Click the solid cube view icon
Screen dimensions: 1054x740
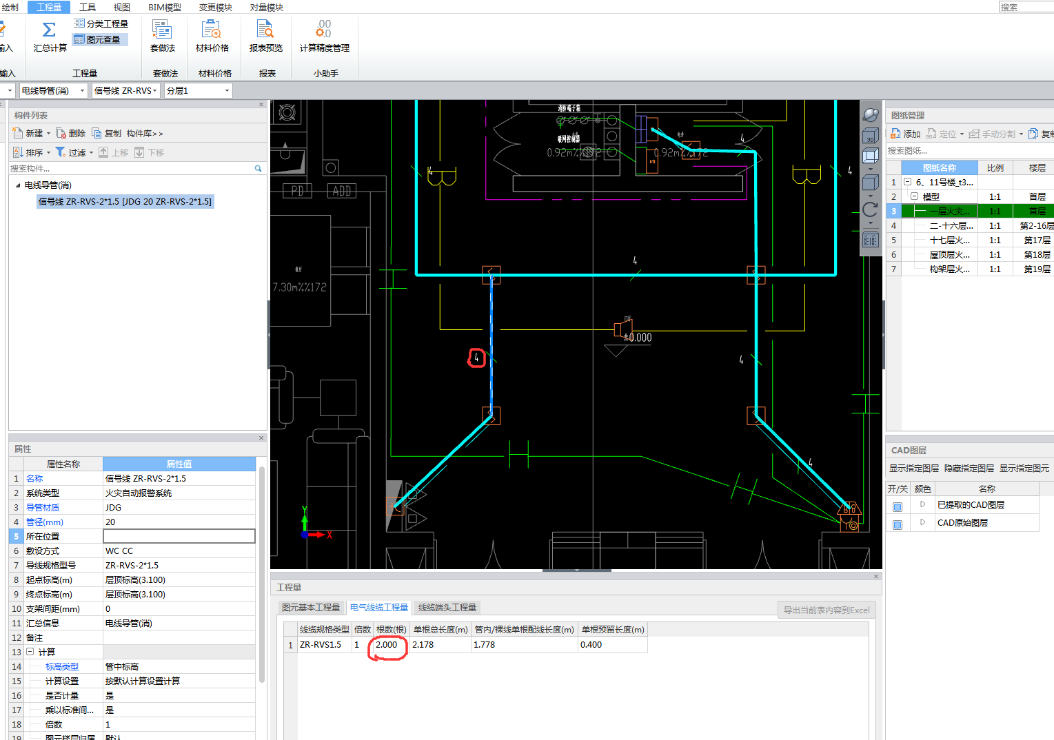[x=871, y=182]
